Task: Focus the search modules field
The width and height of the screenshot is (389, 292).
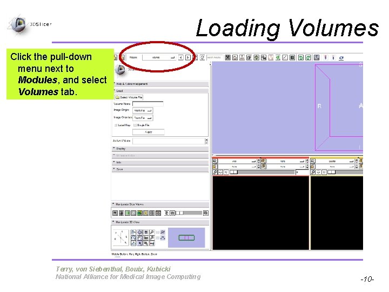Action: [214, 58]
